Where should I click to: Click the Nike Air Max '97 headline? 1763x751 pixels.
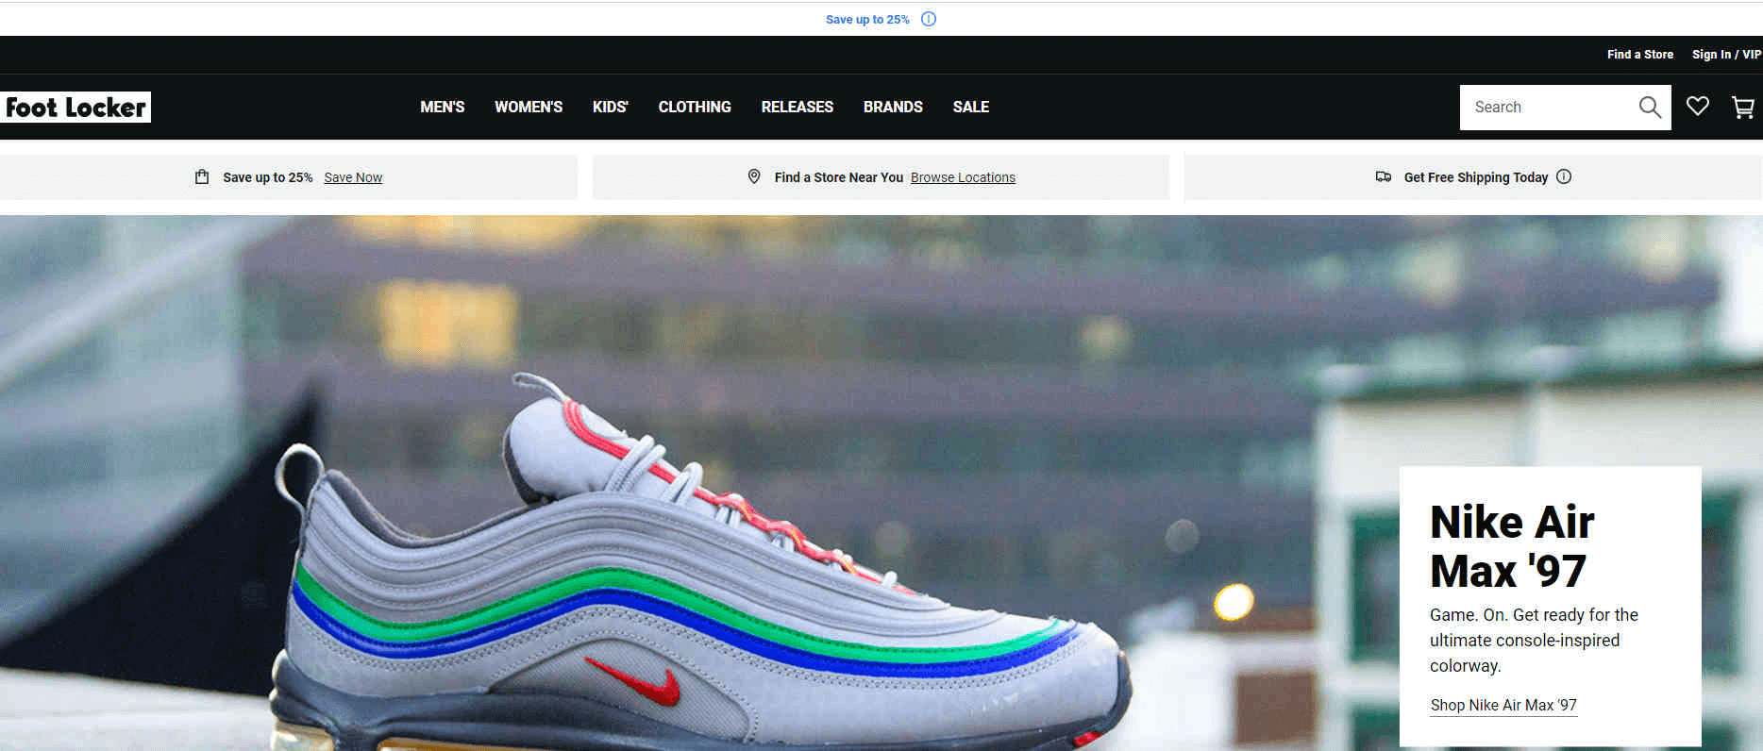(1512, 546)
